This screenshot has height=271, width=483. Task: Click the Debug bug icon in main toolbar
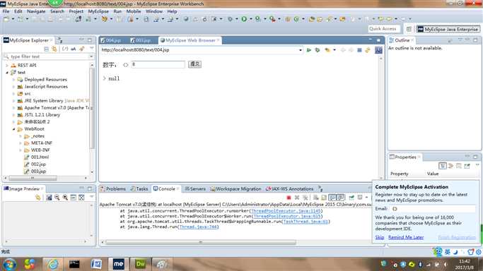pos(230,19)
